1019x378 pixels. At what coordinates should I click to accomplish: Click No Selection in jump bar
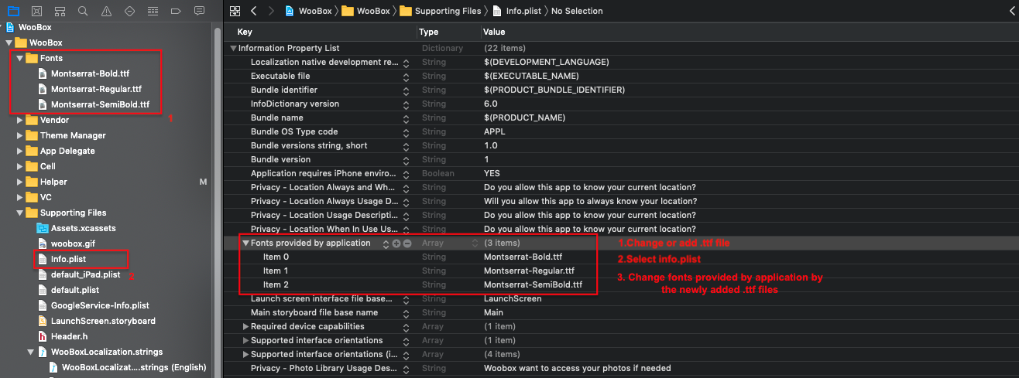(x=577, y=11)
